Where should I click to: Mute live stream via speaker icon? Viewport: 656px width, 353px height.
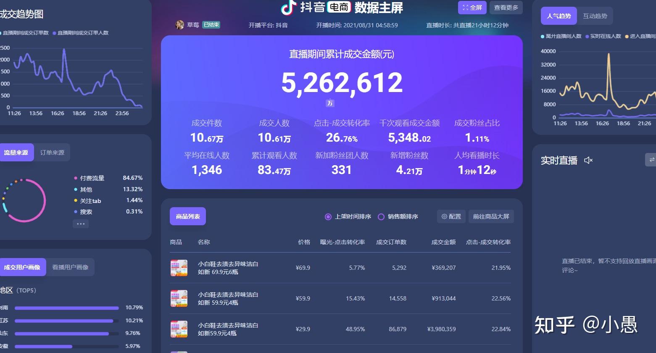coord(588,160)
